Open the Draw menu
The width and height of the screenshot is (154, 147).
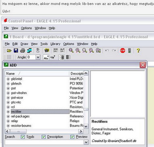24,44
